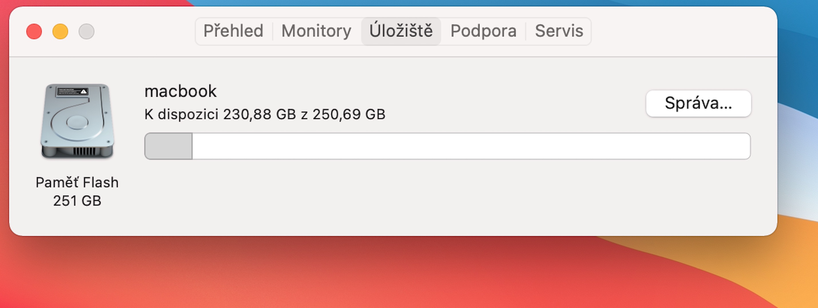Click the white free-space part of storage bar
The image size is (818, 308).
tap(470, 146)
